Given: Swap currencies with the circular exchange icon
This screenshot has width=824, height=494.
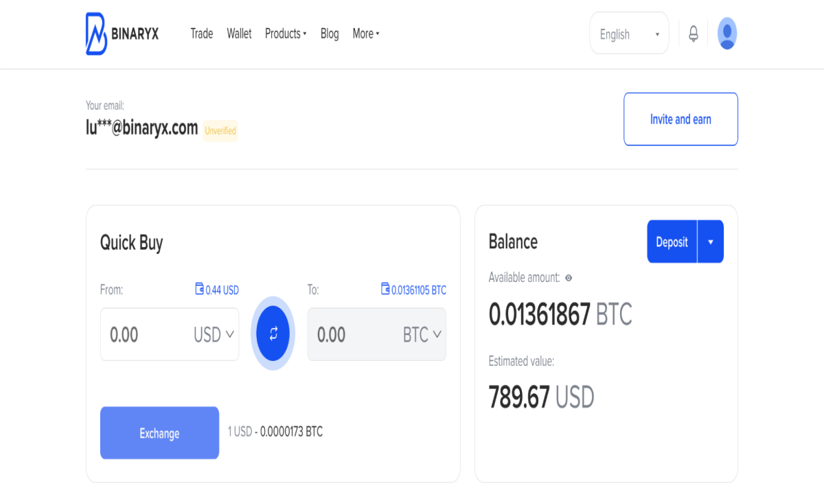Looking at the screenshot, I should click(x=273, y=334).
